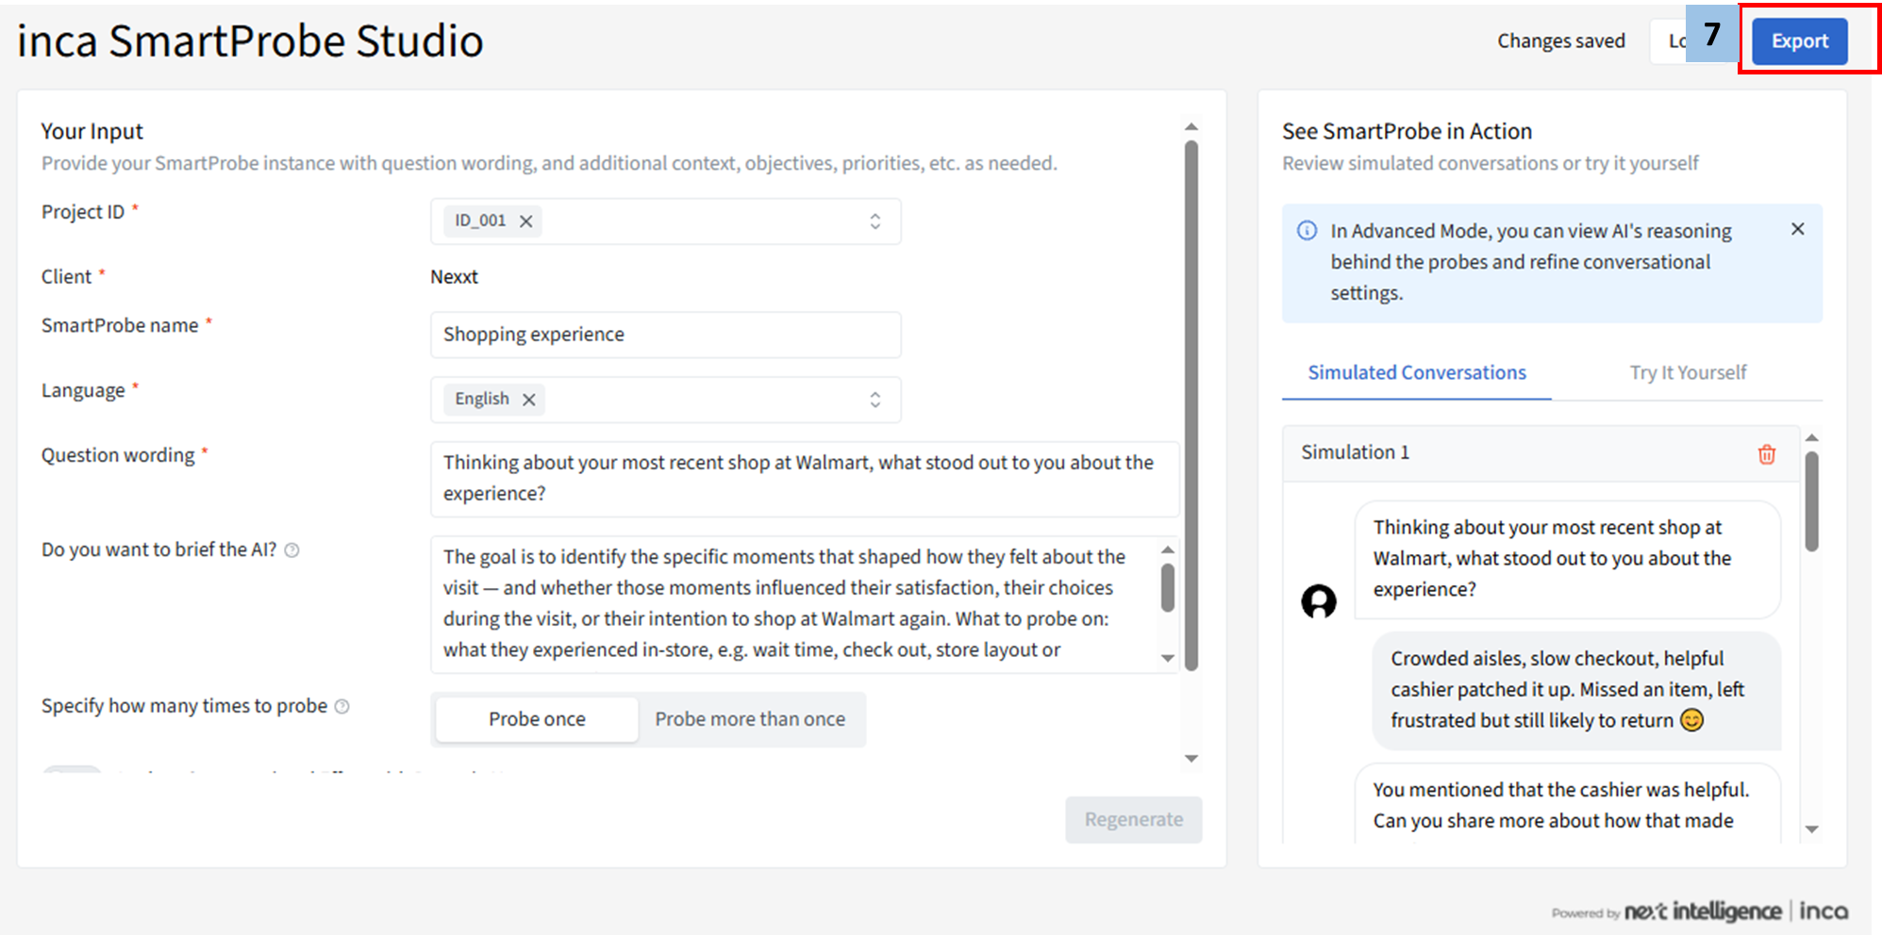The height and width of the screenshot is (935, 1882).
Task: Expand the Project ID dropdown
Action: coord(874,221)
